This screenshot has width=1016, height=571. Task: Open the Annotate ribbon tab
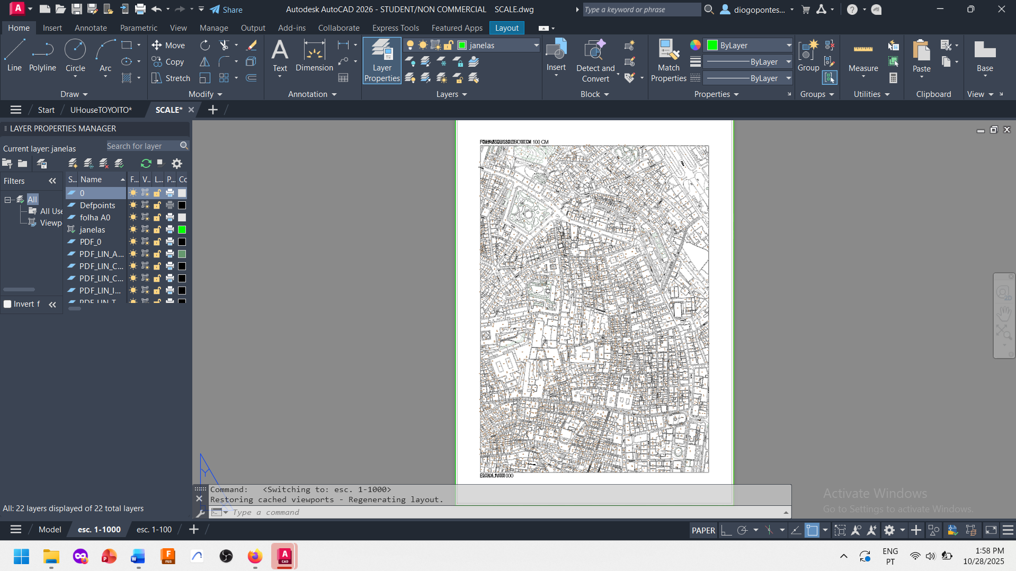(91, 28)
